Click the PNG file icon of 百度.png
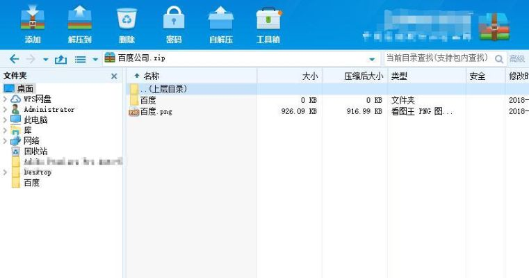This screenshot has height=278, width=529. tap(134, 112)
